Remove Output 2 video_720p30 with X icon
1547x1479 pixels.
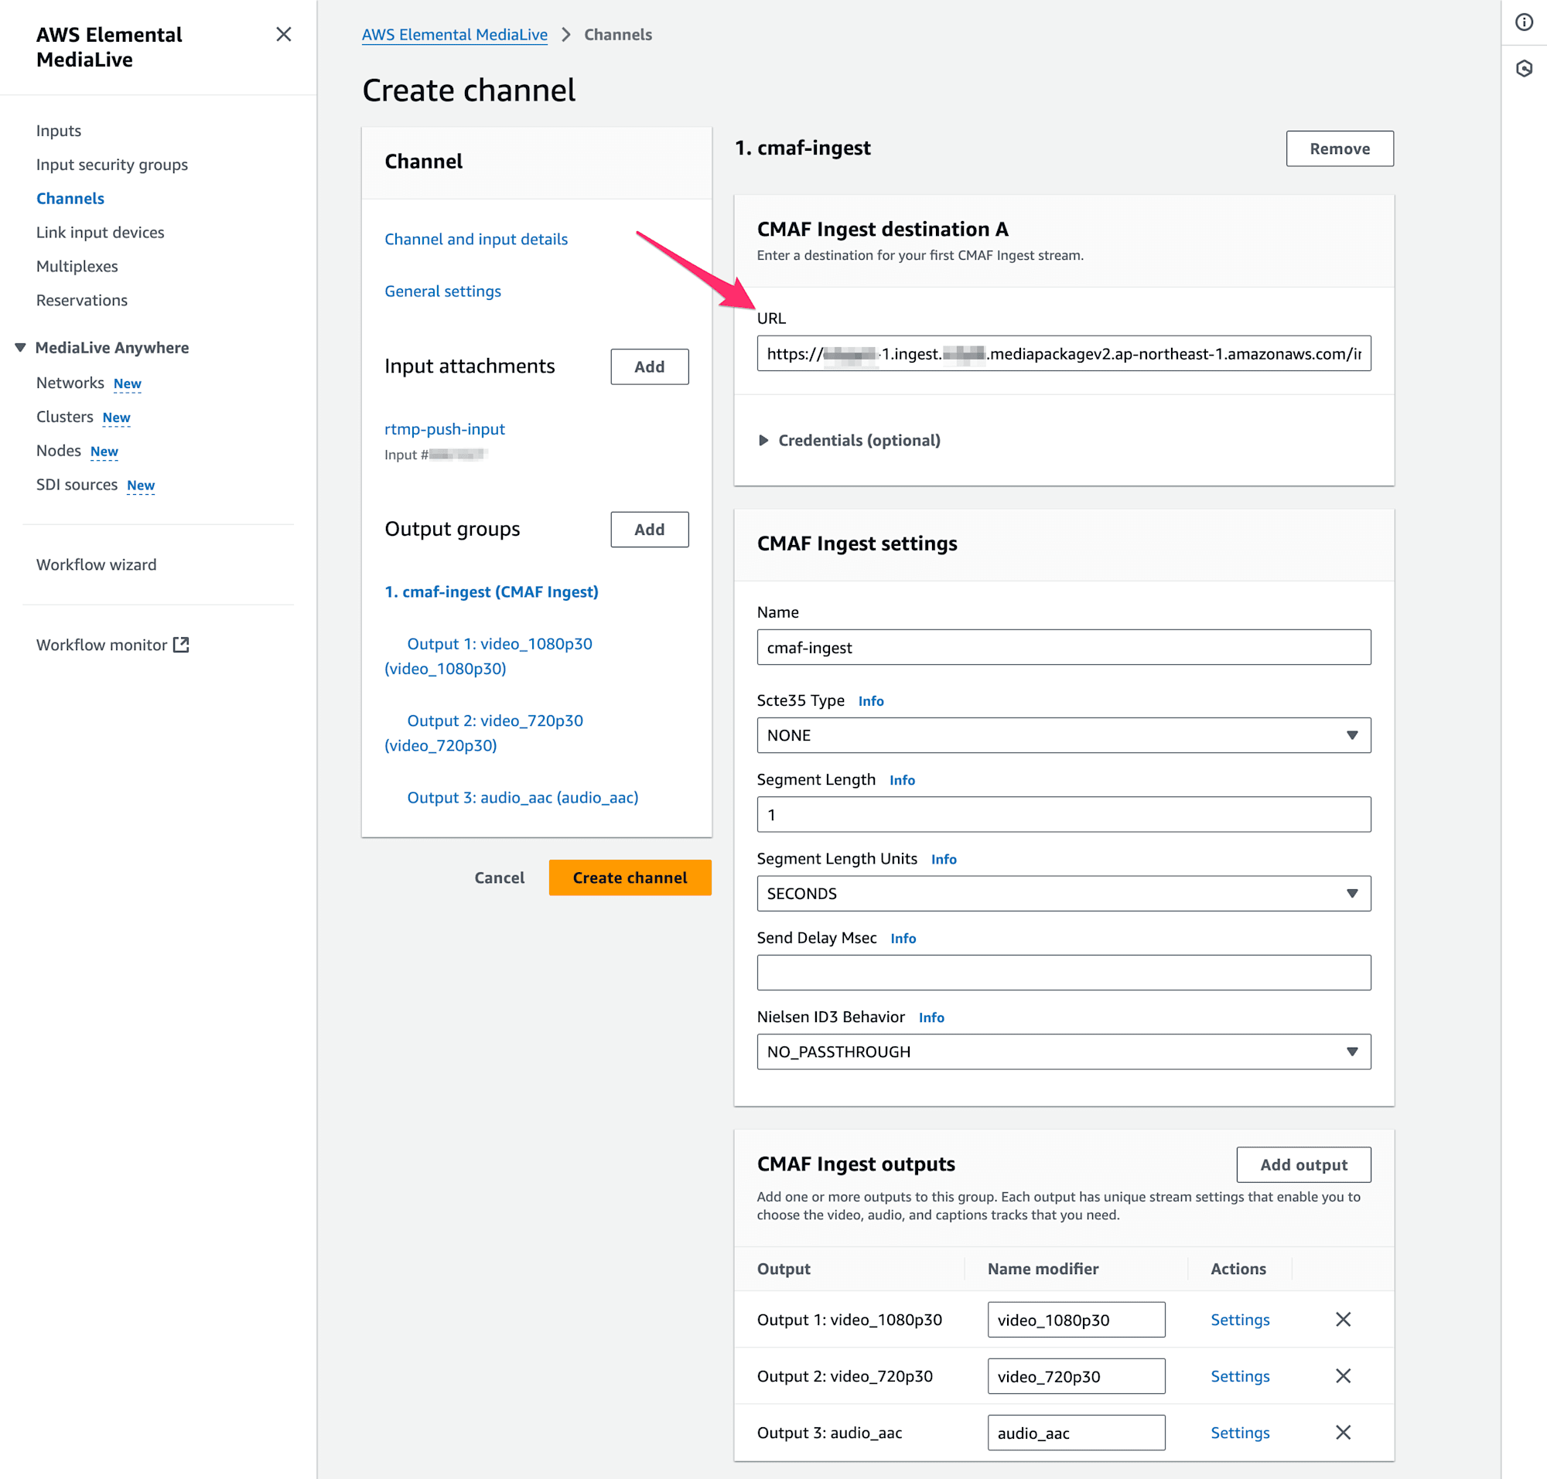(x=1343, y=1375)
